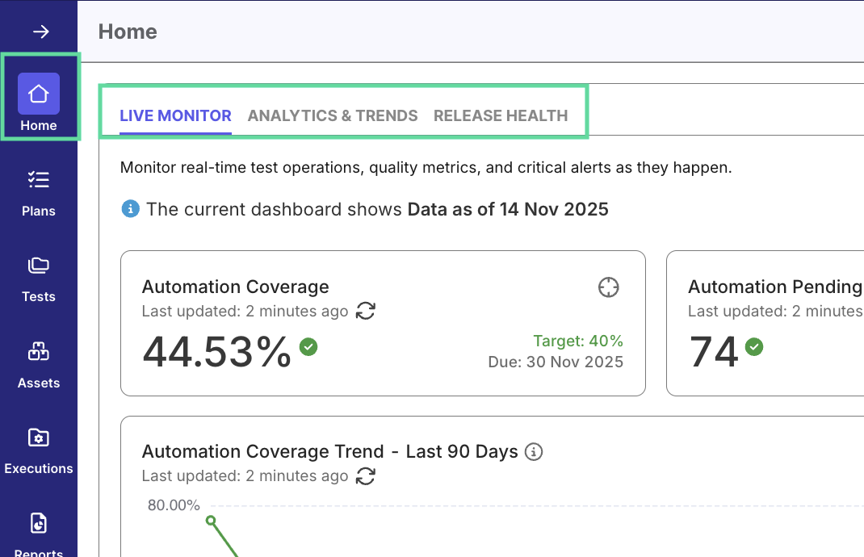
Task: Select the Home icon in the sidebar
Action: tap(38, 94)
